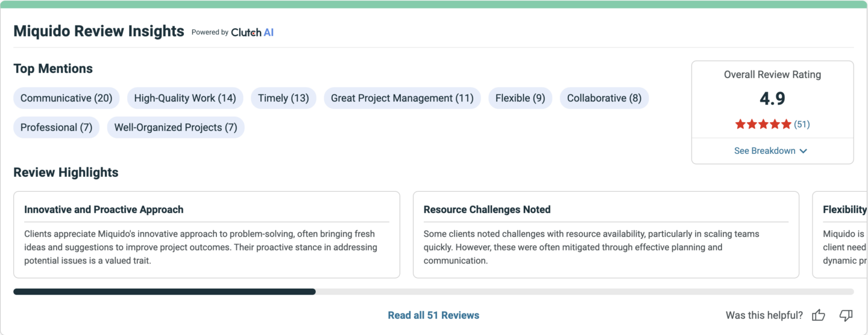
Task: Open the Read all 51 Reviews link
Action: pyautogui.click(x=433, y=315)
